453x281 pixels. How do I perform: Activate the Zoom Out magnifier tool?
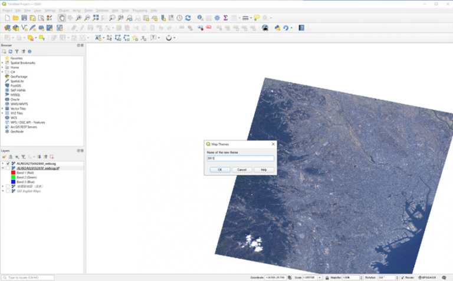(x=87, y=18)
